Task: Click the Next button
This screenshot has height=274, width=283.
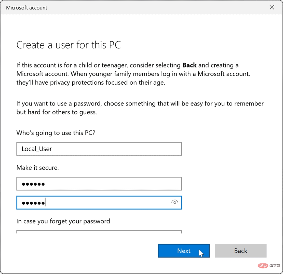Action: (184, 251)
